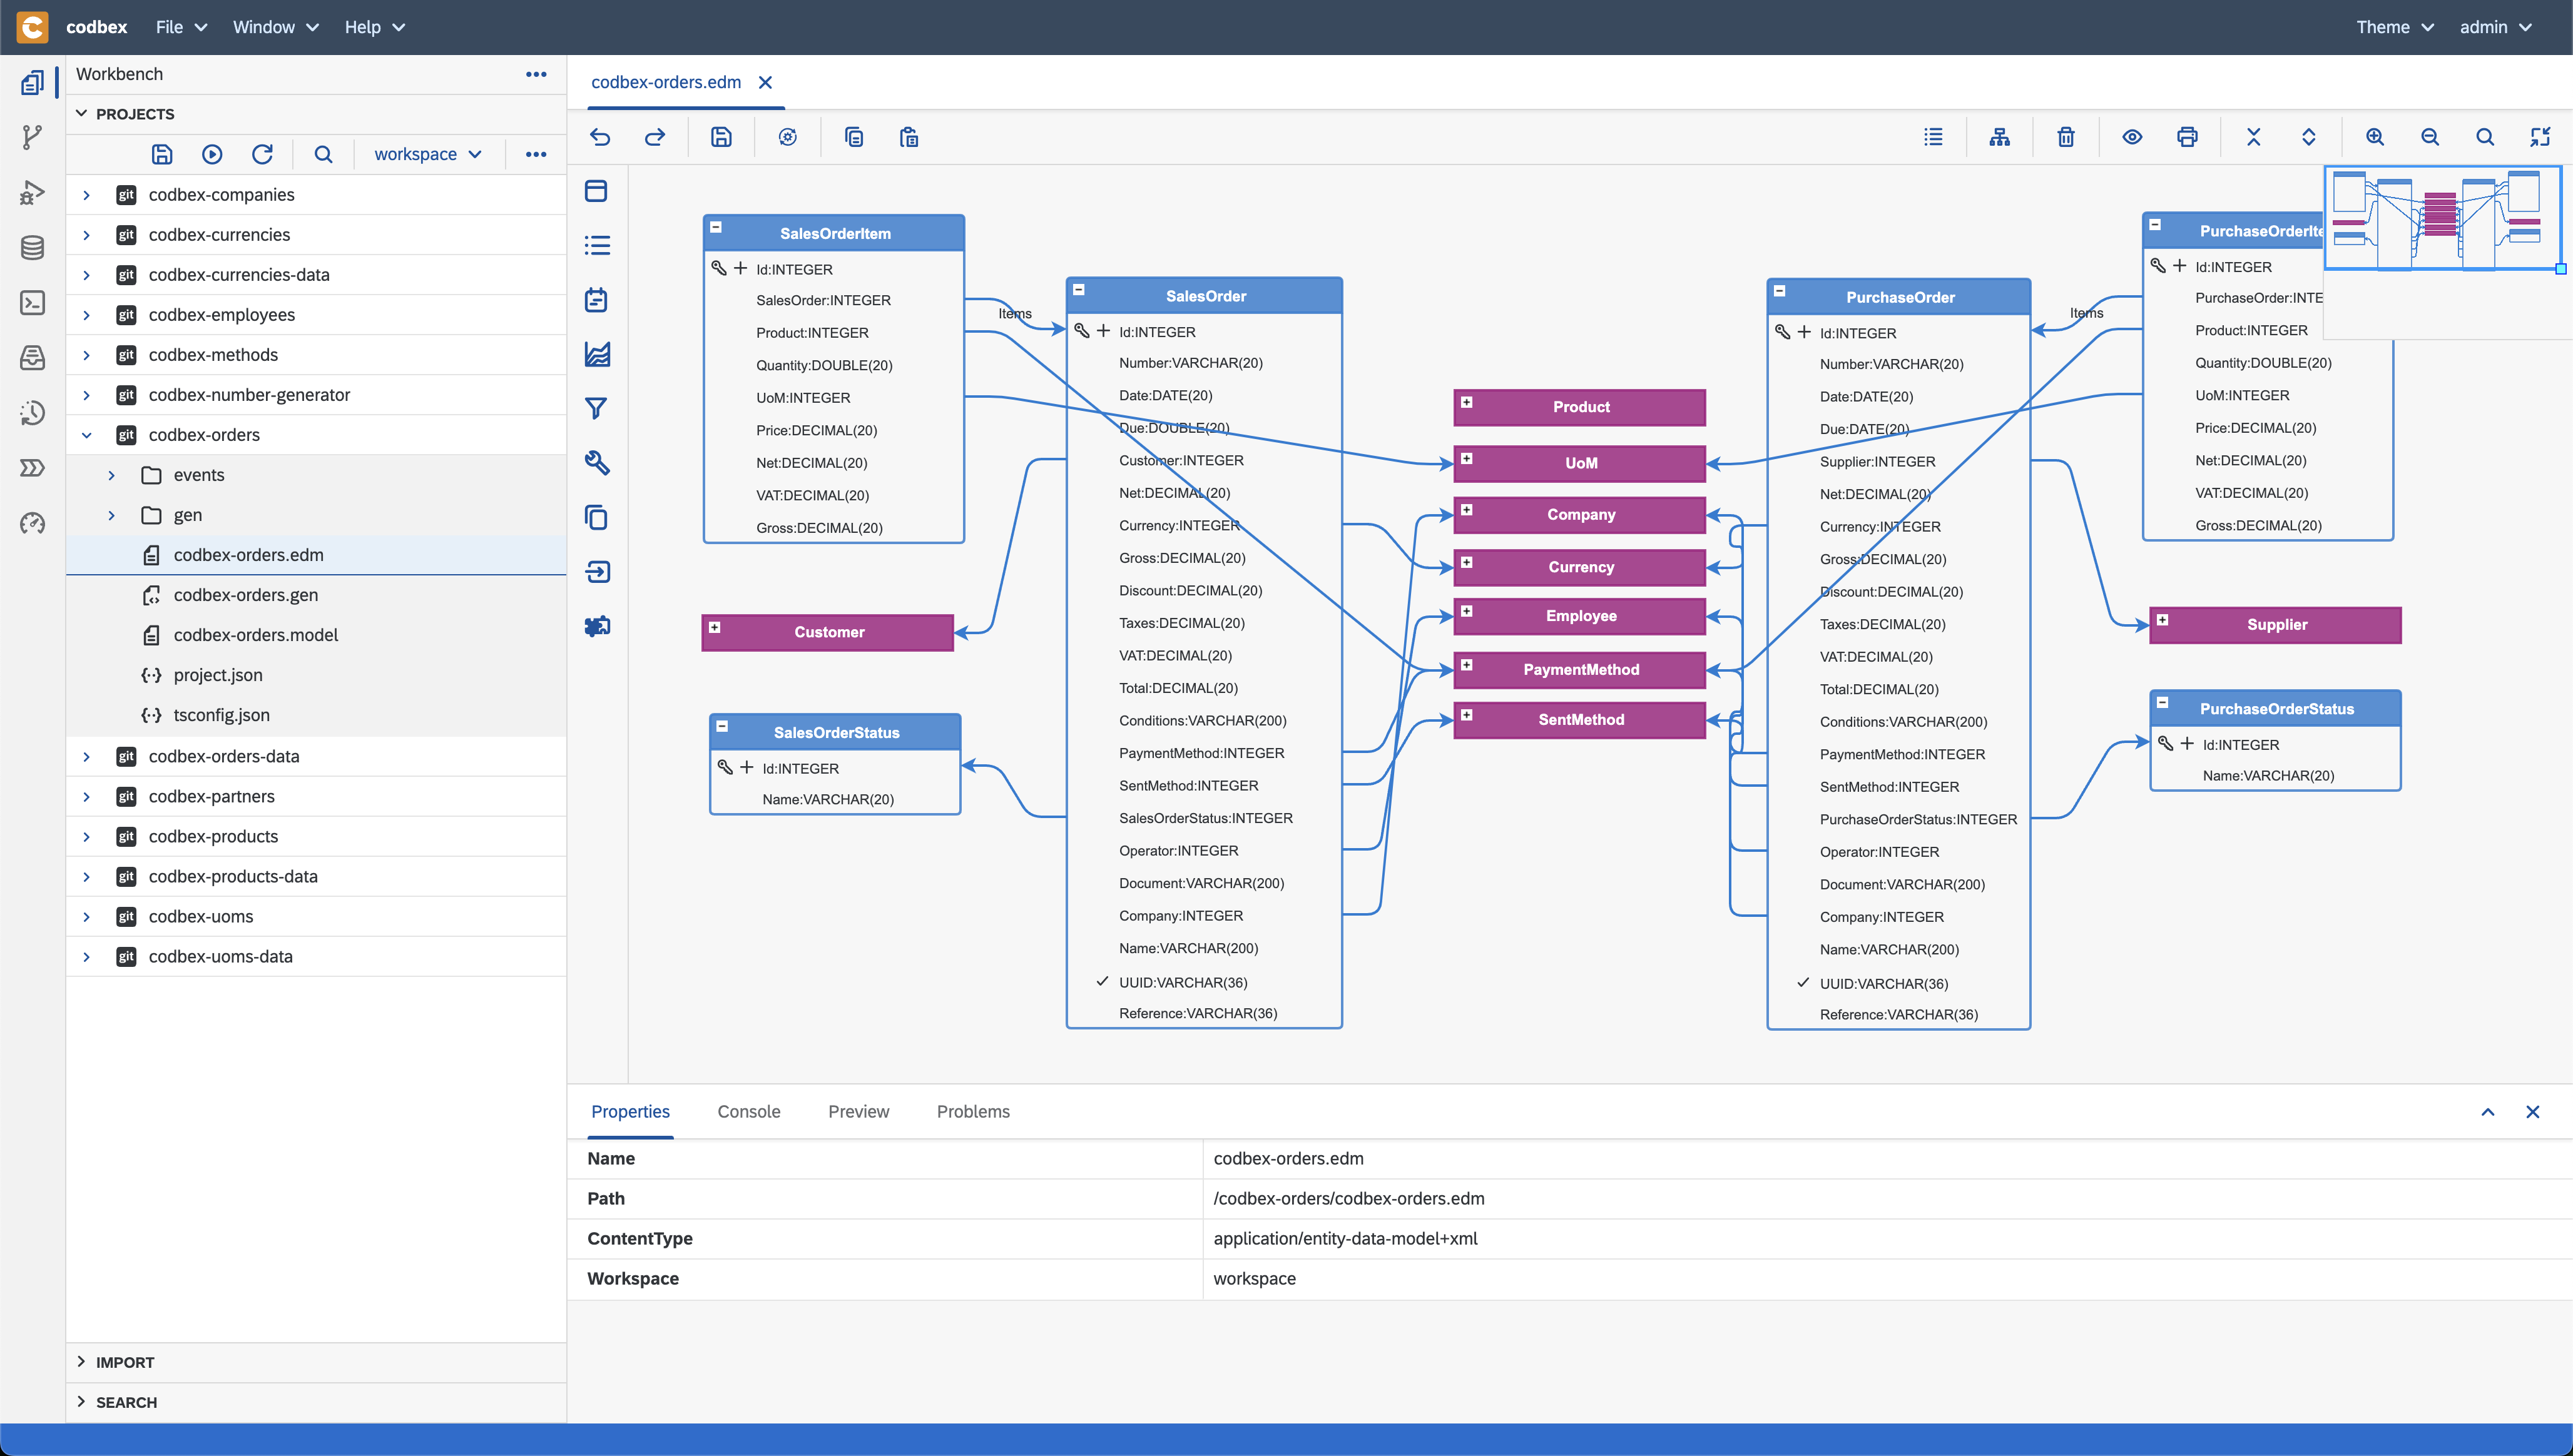Collapse the PurchaseOrderStatus entity box
This screenshot has width=2573, height=1456.
[2163, 703]
